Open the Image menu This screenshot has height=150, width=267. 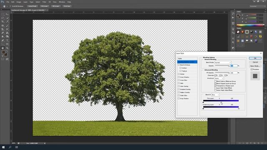point(19,2)
